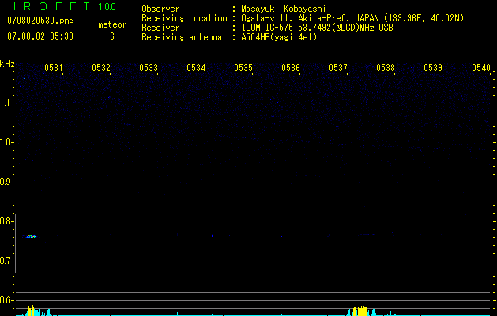Click the meteor count value 6
Screen dimensions: 497x316
pyautogui.click(x=112, y=36)
